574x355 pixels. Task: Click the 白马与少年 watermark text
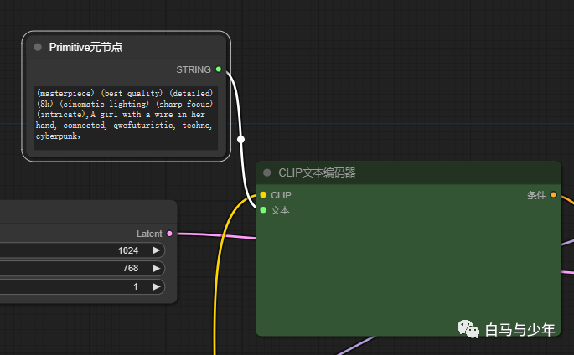pos(520,331)
